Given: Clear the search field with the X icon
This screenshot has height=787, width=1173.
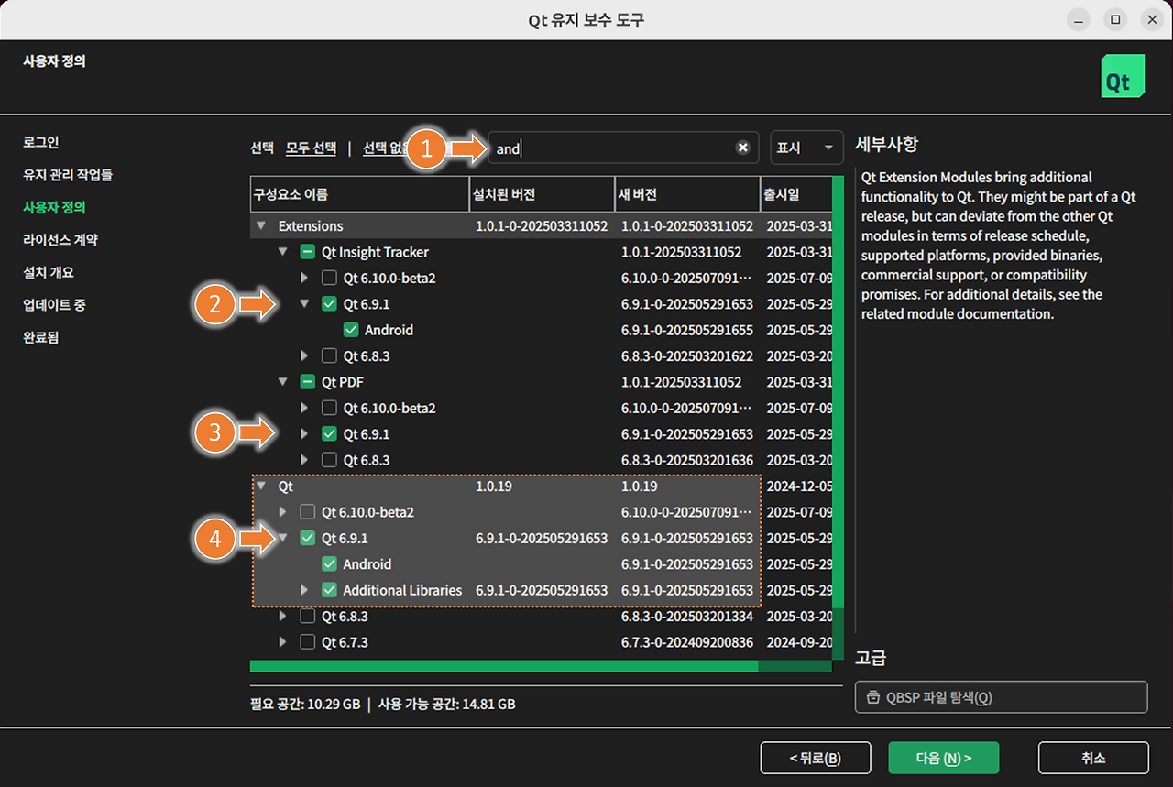Looking at the screenshot, I should pyautogui.click(x=743, y=148).
